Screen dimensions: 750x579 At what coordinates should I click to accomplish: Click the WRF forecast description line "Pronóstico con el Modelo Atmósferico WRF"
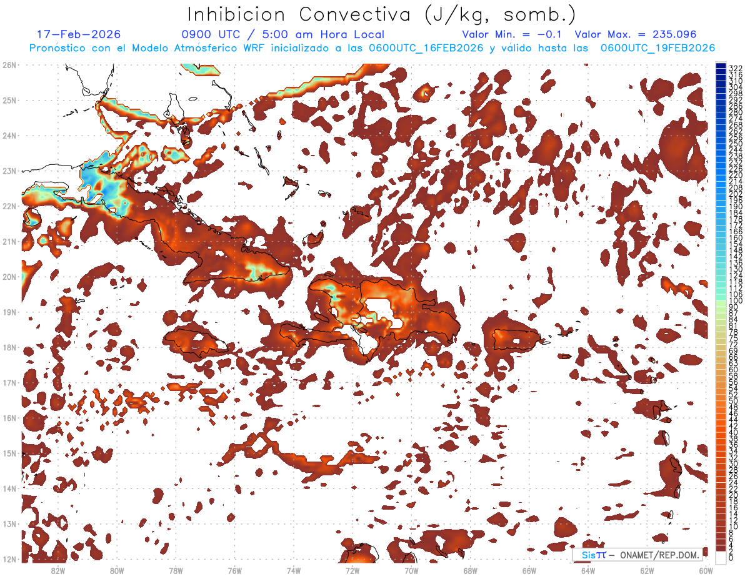tap(147, 48)
